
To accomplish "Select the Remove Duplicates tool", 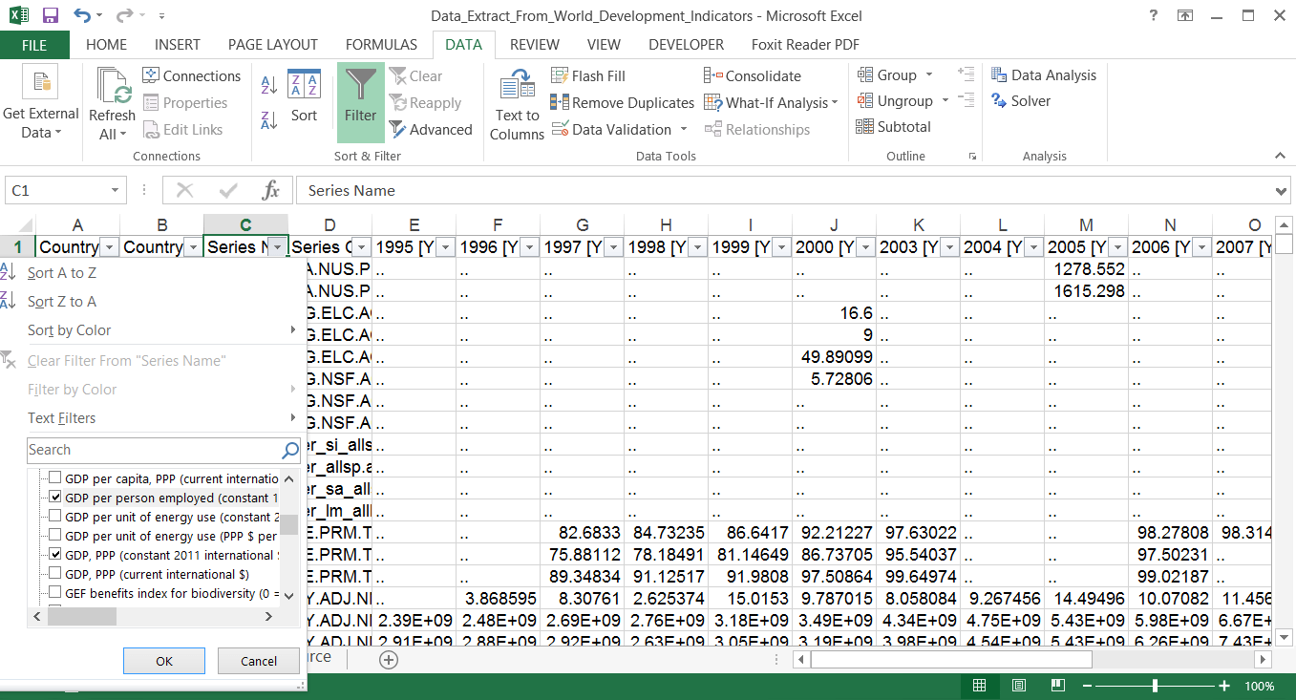I will [x=622, y=102].
